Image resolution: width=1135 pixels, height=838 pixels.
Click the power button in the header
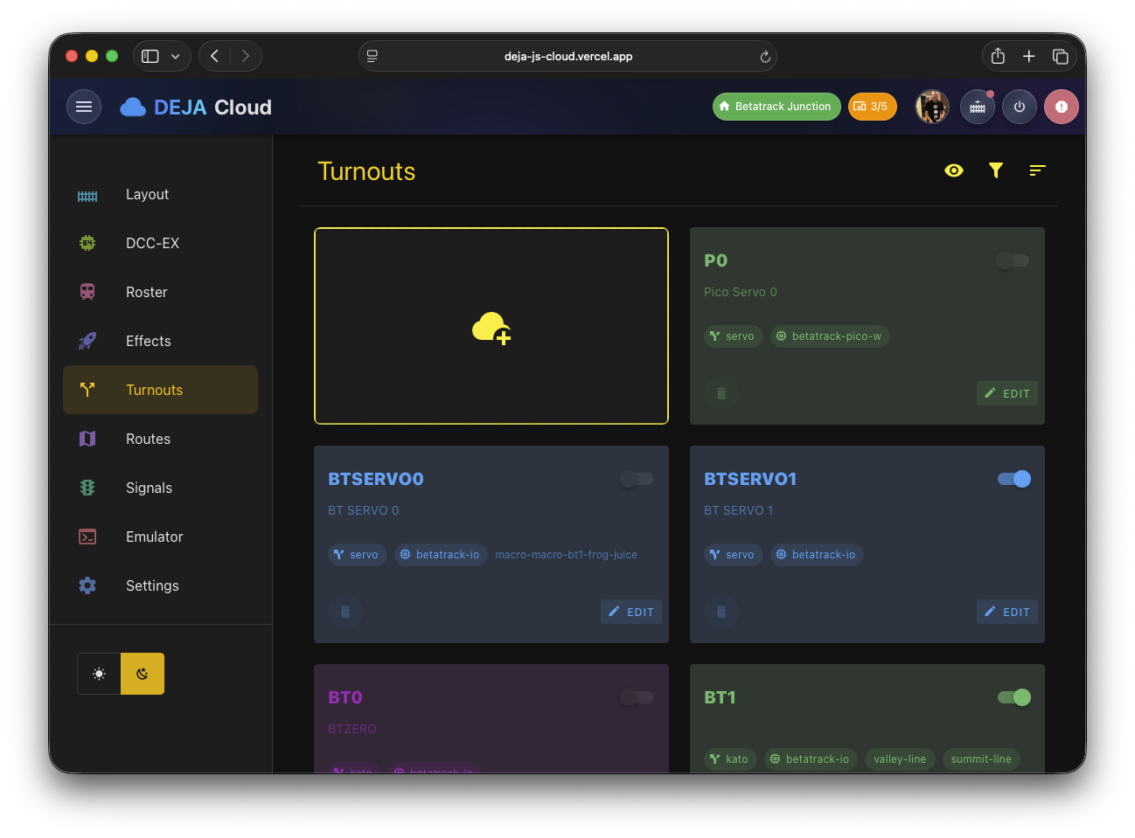[1020, 106]
